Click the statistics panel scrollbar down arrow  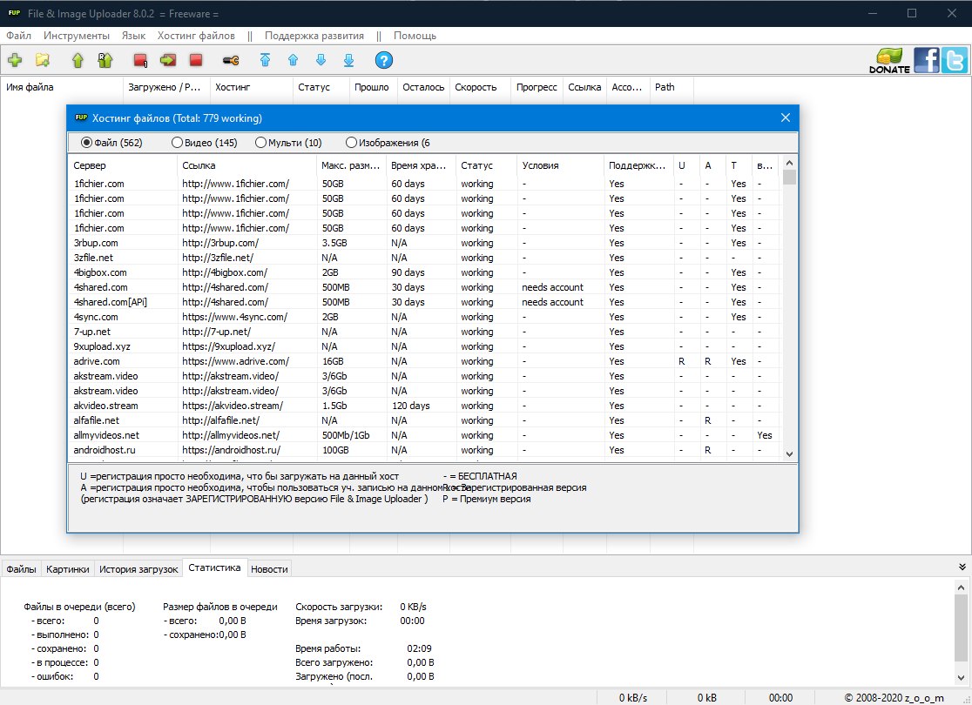pos(961,677)
